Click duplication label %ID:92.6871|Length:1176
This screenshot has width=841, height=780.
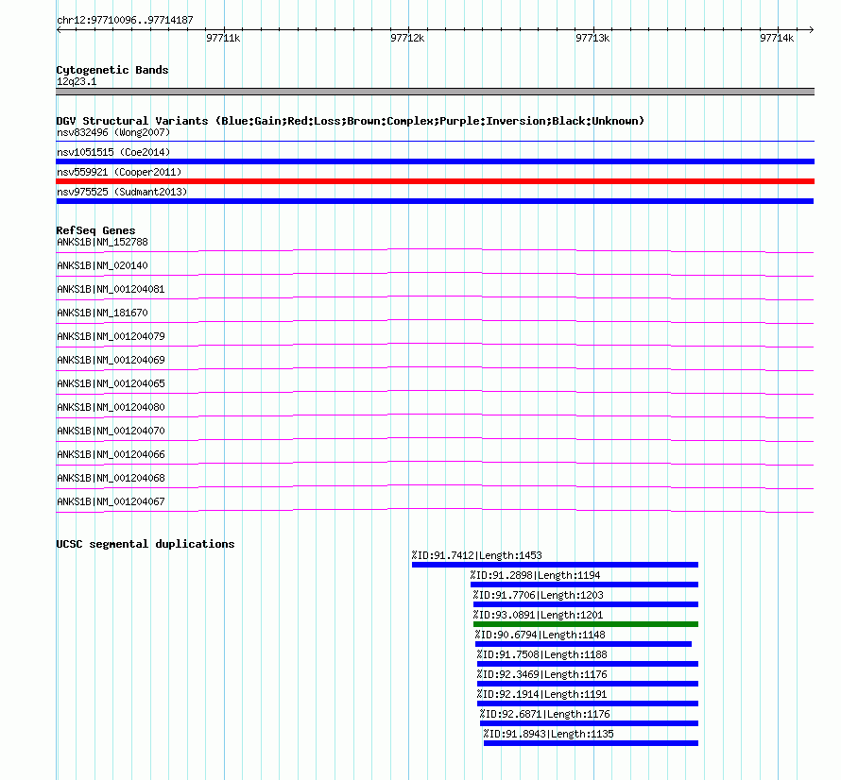coord(545,714)
